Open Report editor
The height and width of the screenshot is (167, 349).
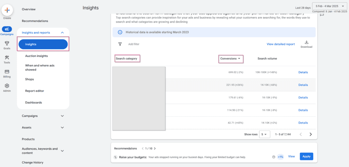click(35, 91)
